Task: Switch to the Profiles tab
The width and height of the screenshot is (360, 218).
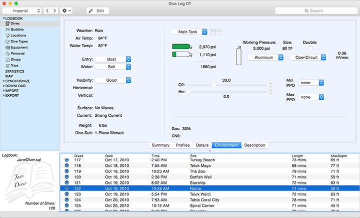Action: pos(182,145)
